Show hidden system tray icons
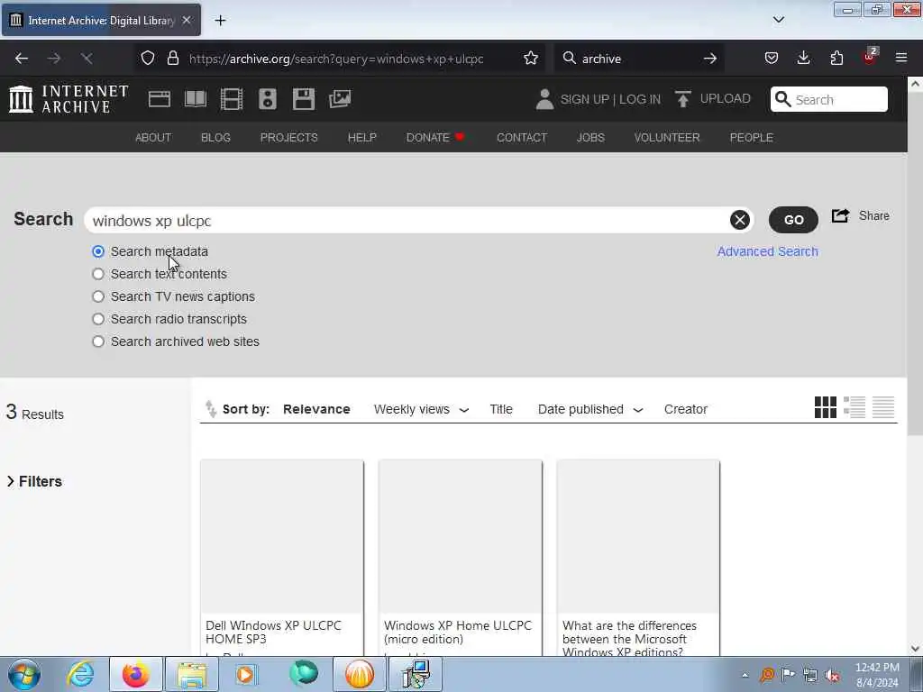The height and width of the screenshot is (692, 923). (745, 675)
